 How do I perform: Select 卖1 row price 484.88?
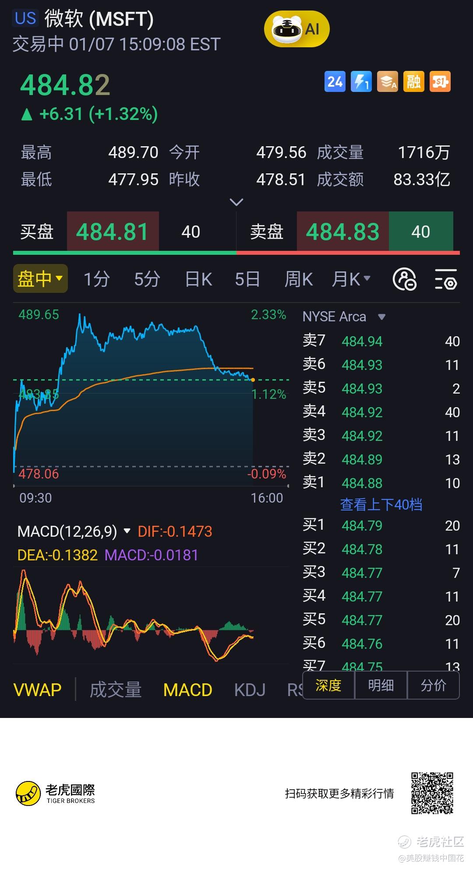tap(381, 483)
